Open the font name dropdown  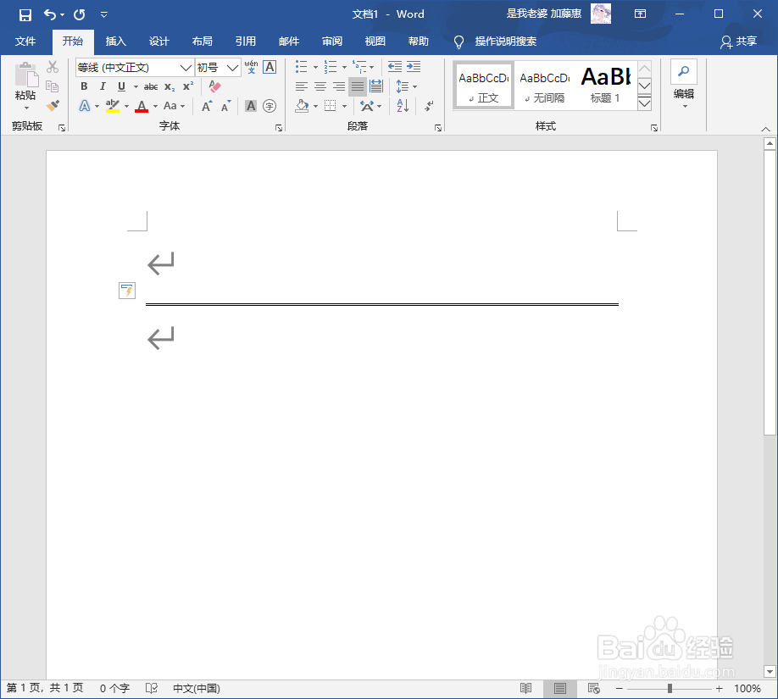(x=185, y=67)
